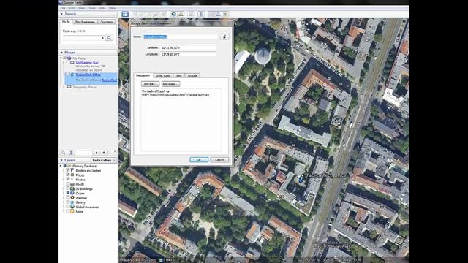The height and width of the screenshot is (263, 468).
Task: Click the Add link... button
Action: click(x=150, y=84)
